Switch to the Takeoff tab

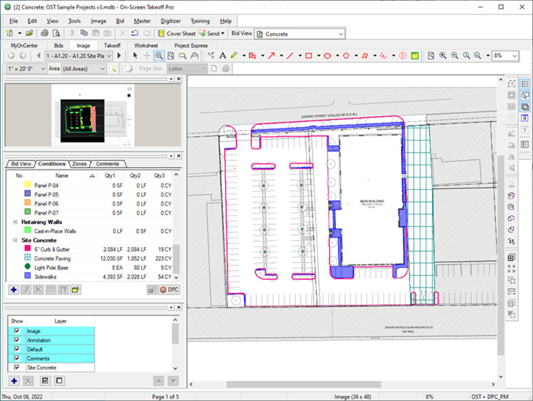point(112,45)
